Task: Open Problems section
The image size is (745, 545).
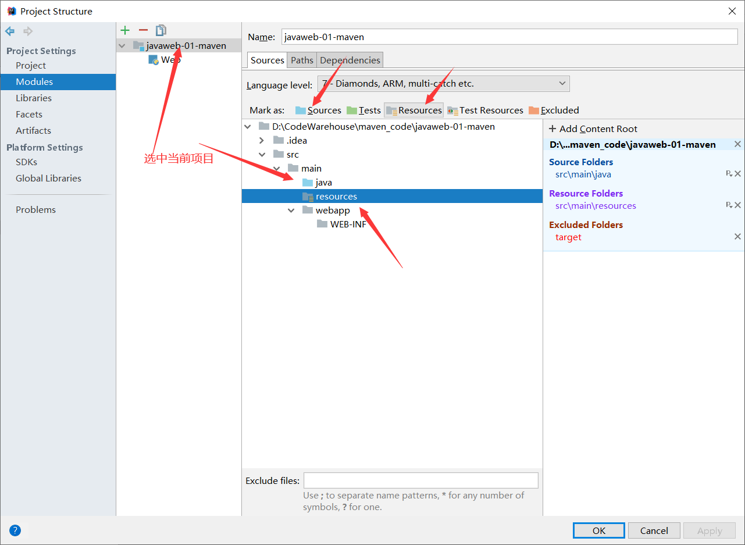Action: [x=35, y=210]
